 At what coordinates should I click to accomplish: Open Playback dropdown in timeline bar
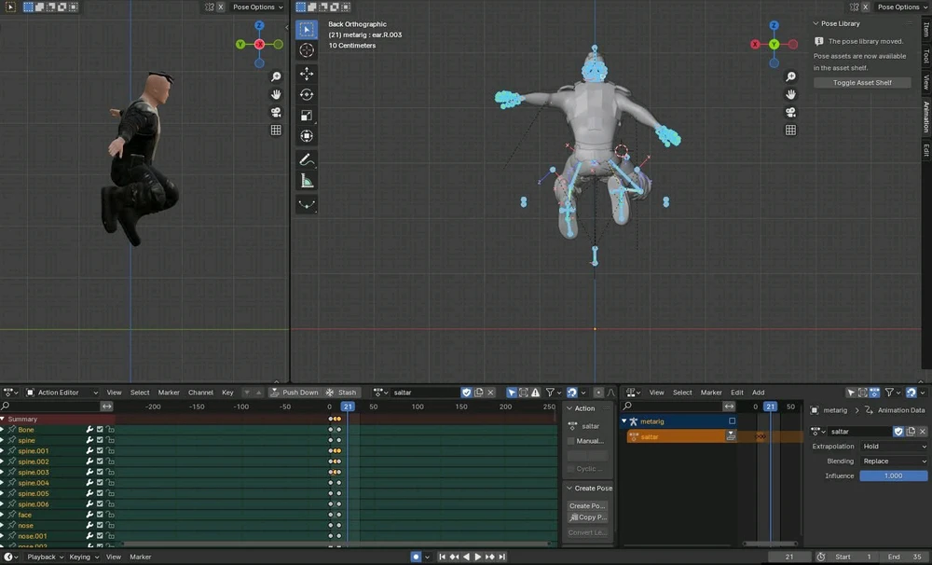tap(45, 557)
